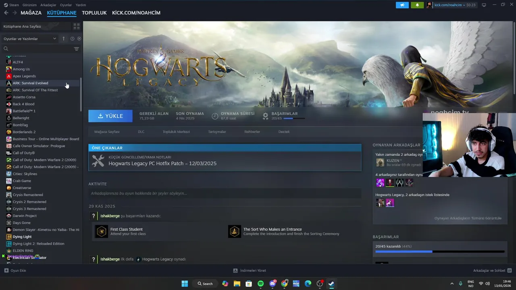Click the first purple friend avatar who played
This screenshot has height=290, width=516.
click(380, 183)
